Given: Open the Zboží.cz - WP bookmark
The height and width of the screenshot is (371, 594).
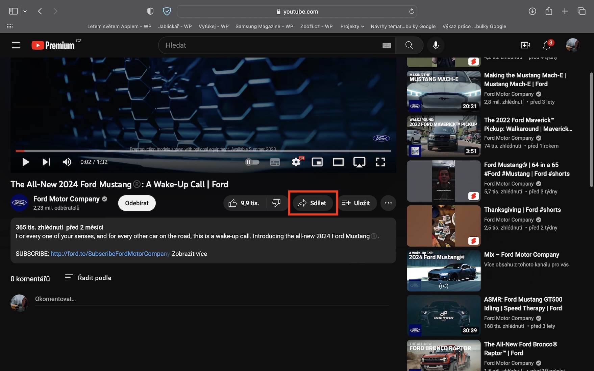Looking at the screenshot, I should [316, 26].
